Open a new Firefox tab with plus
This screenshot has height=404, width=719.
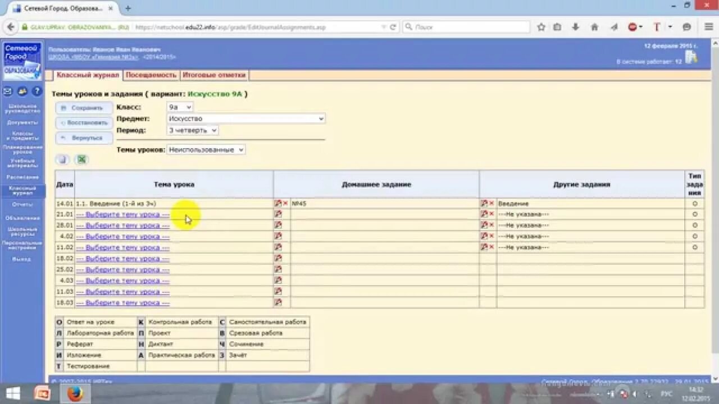(x=128, y=8)
